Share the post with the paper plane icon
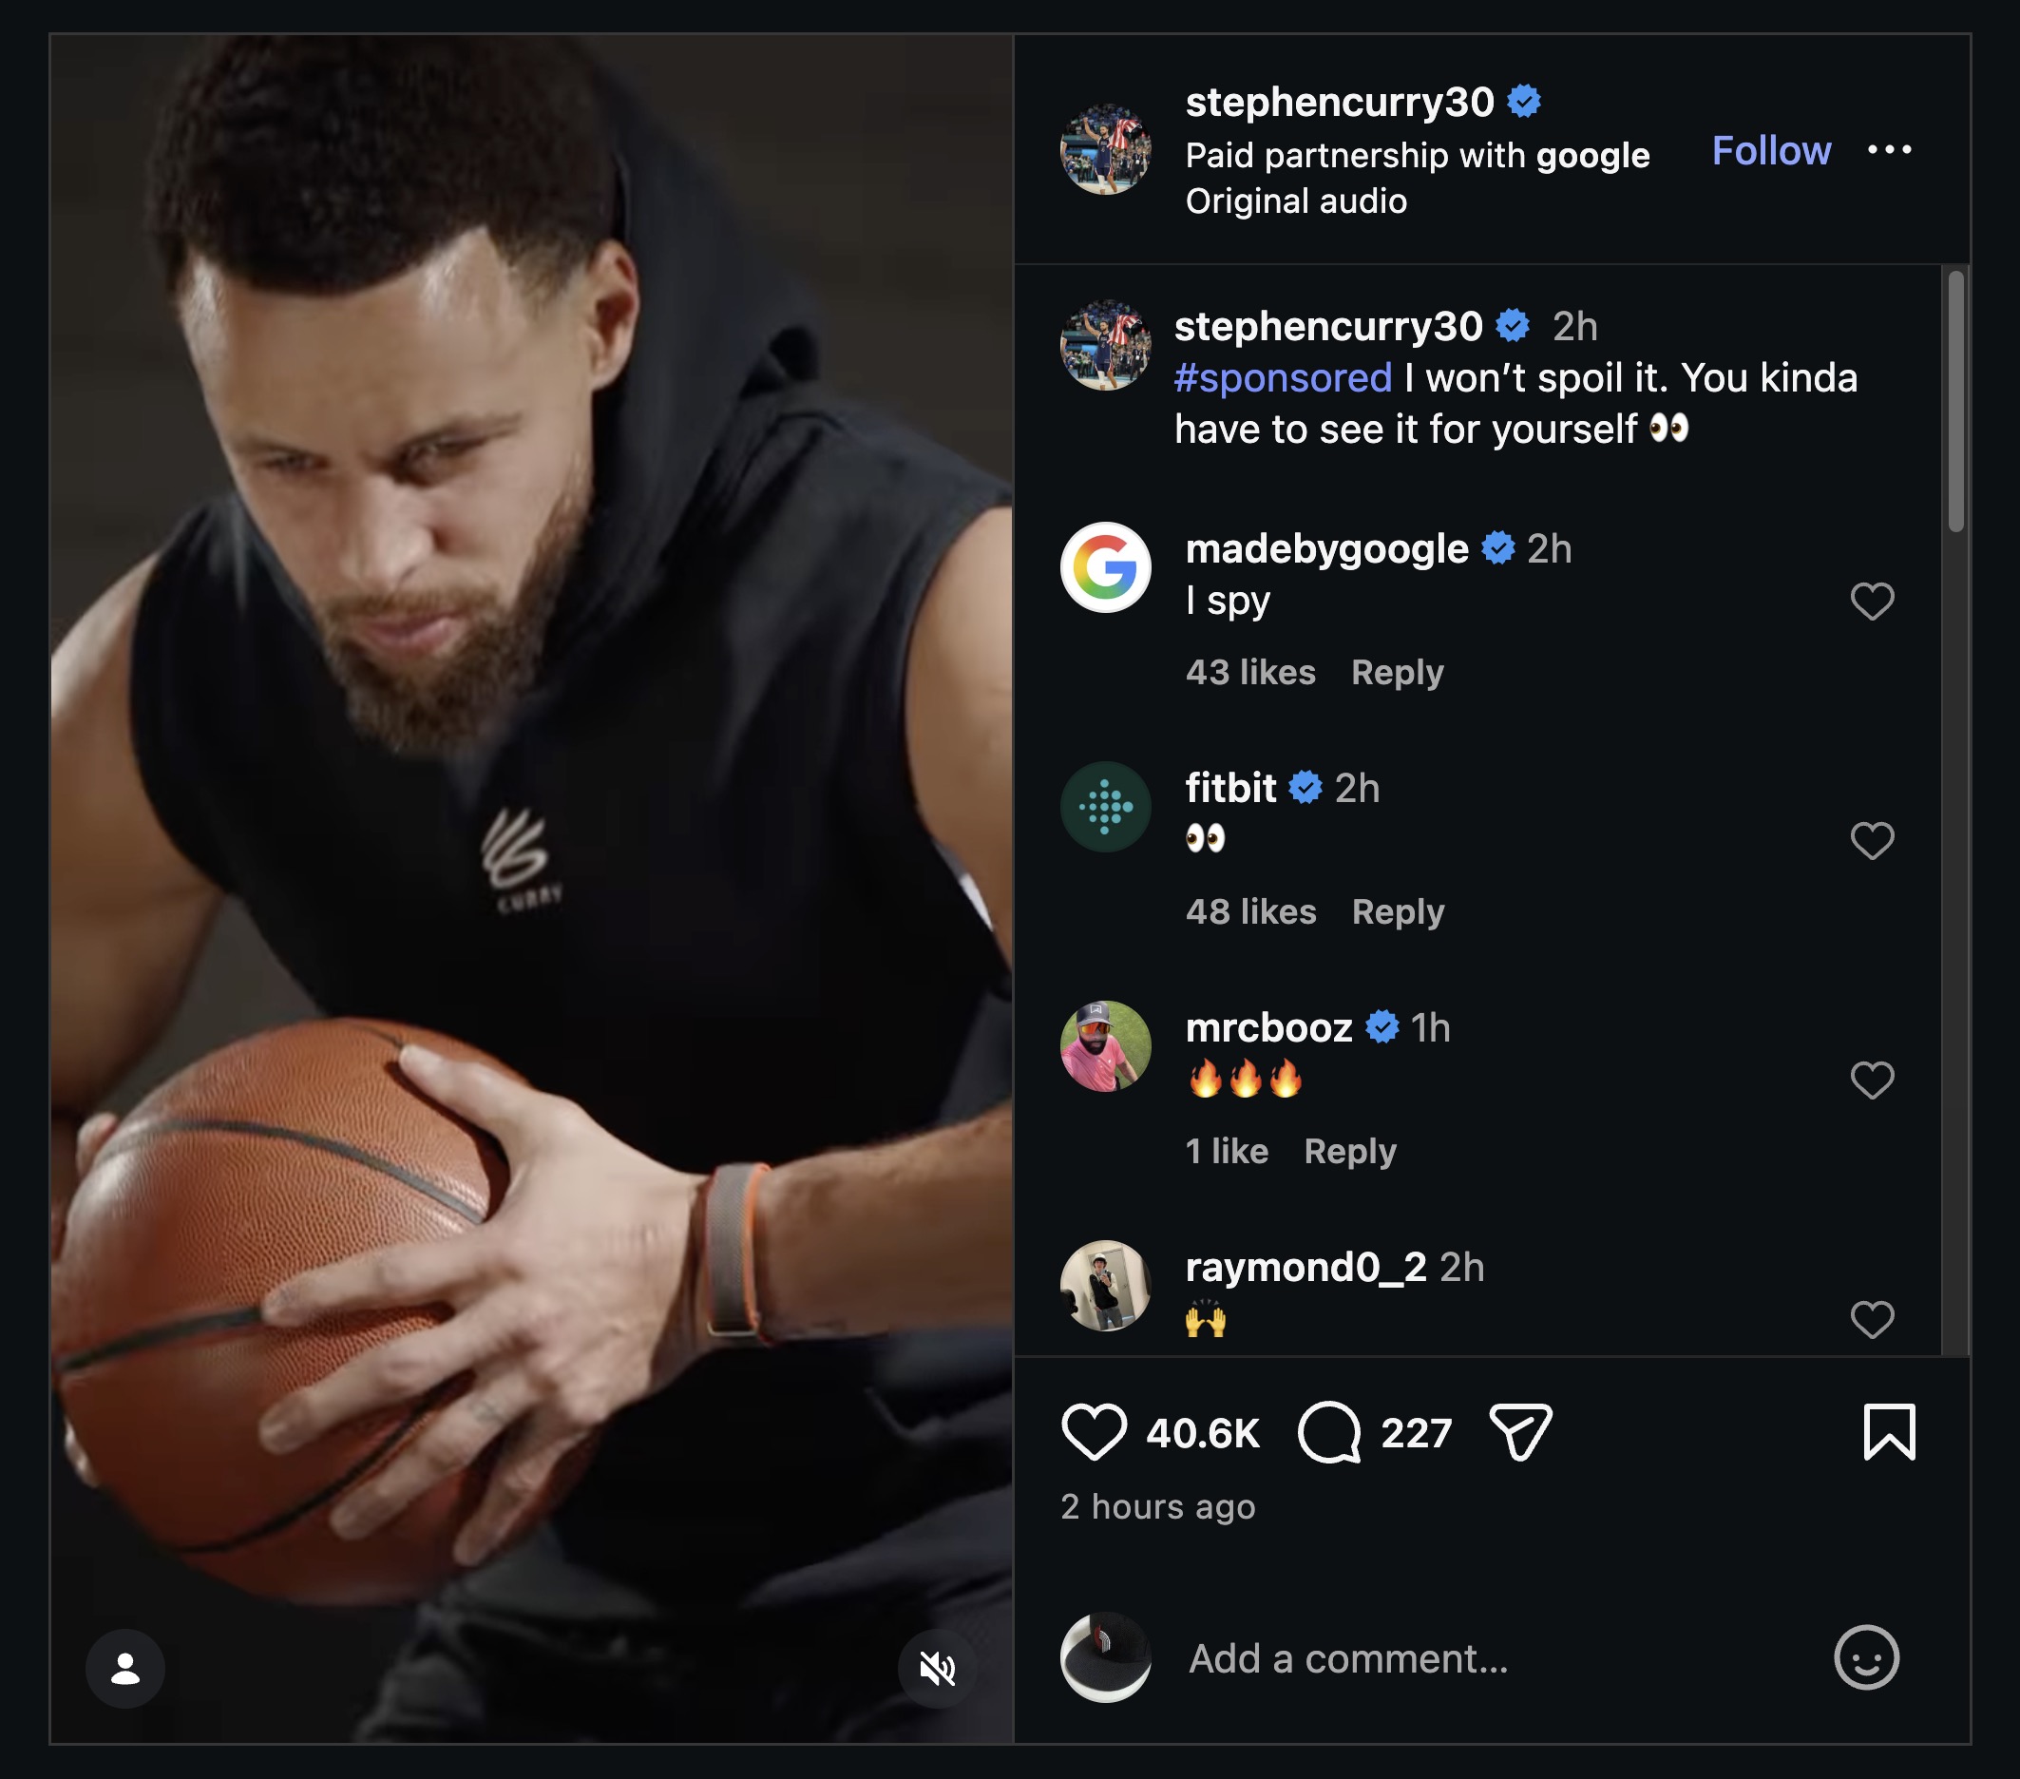 tap(1520, 1432)
